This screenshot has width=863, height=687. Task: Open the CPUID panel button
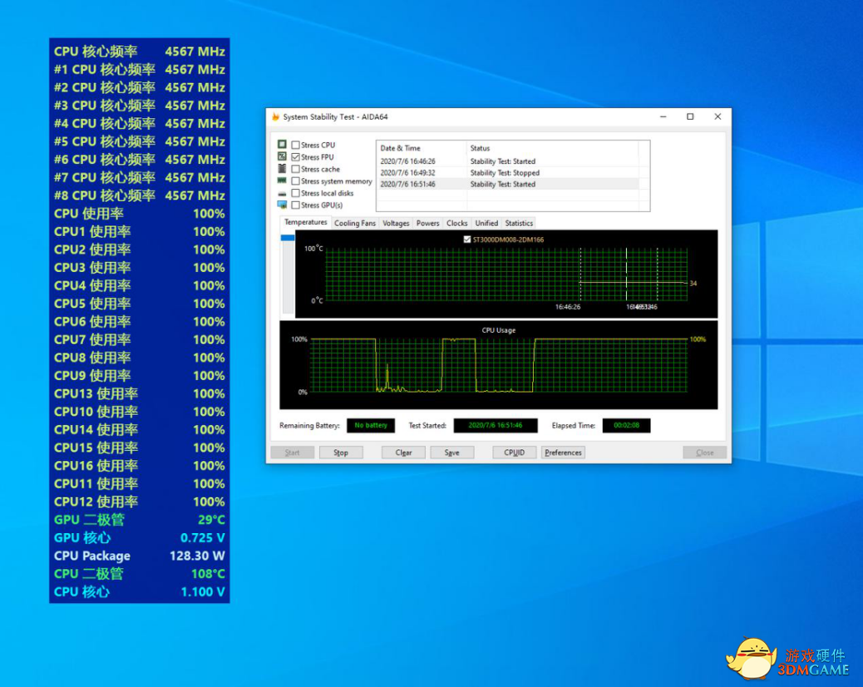(514, 452)
